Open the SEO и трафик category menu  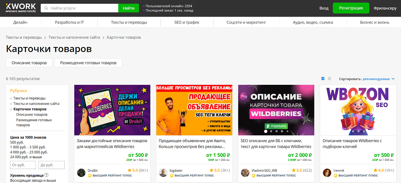tap(187, 23)
